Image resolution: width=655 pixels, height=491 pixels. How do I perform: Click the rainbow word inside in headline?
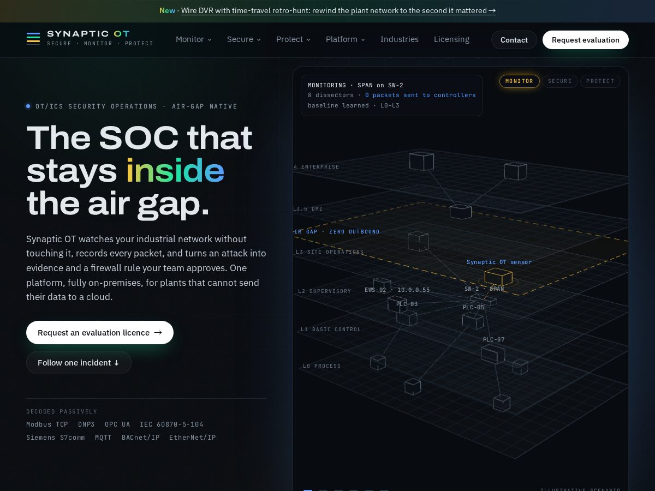coord(175,171)
